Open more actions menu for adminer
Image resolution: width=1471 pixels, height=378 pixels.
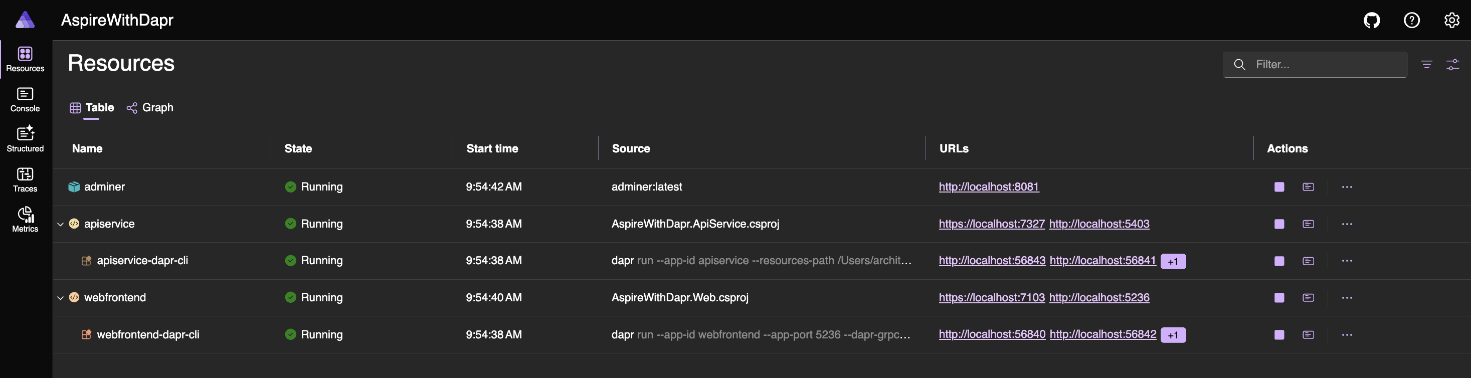1347,186
